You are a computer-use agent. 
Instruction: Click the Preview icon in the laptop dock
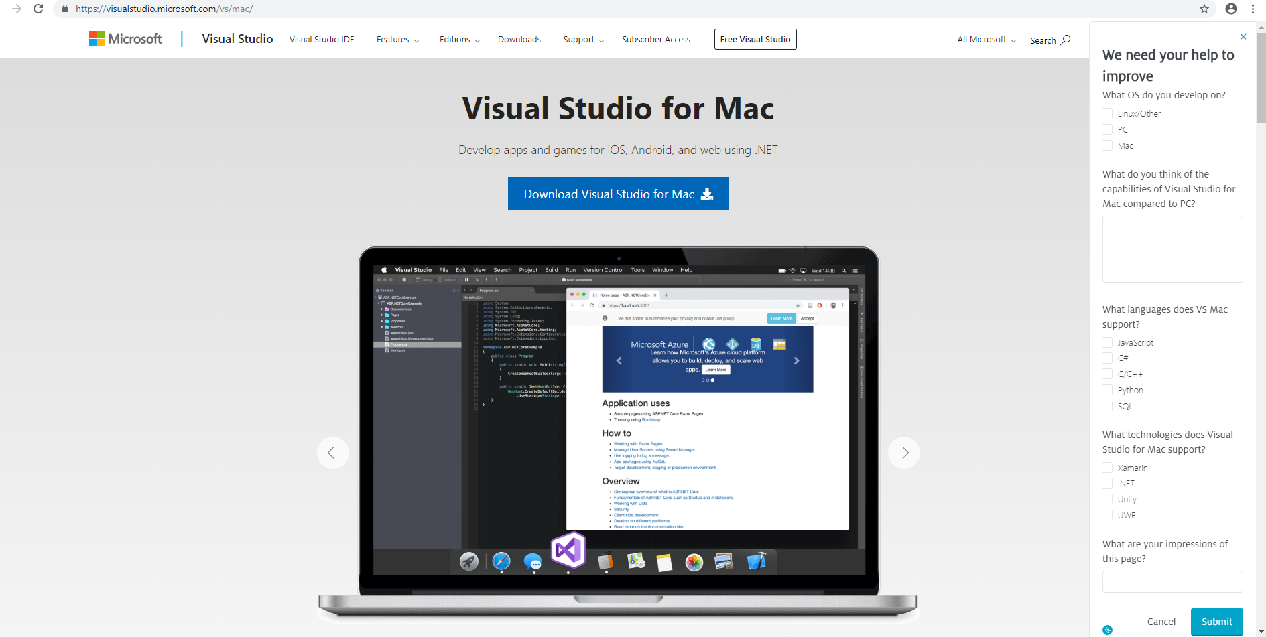(724, 561)
